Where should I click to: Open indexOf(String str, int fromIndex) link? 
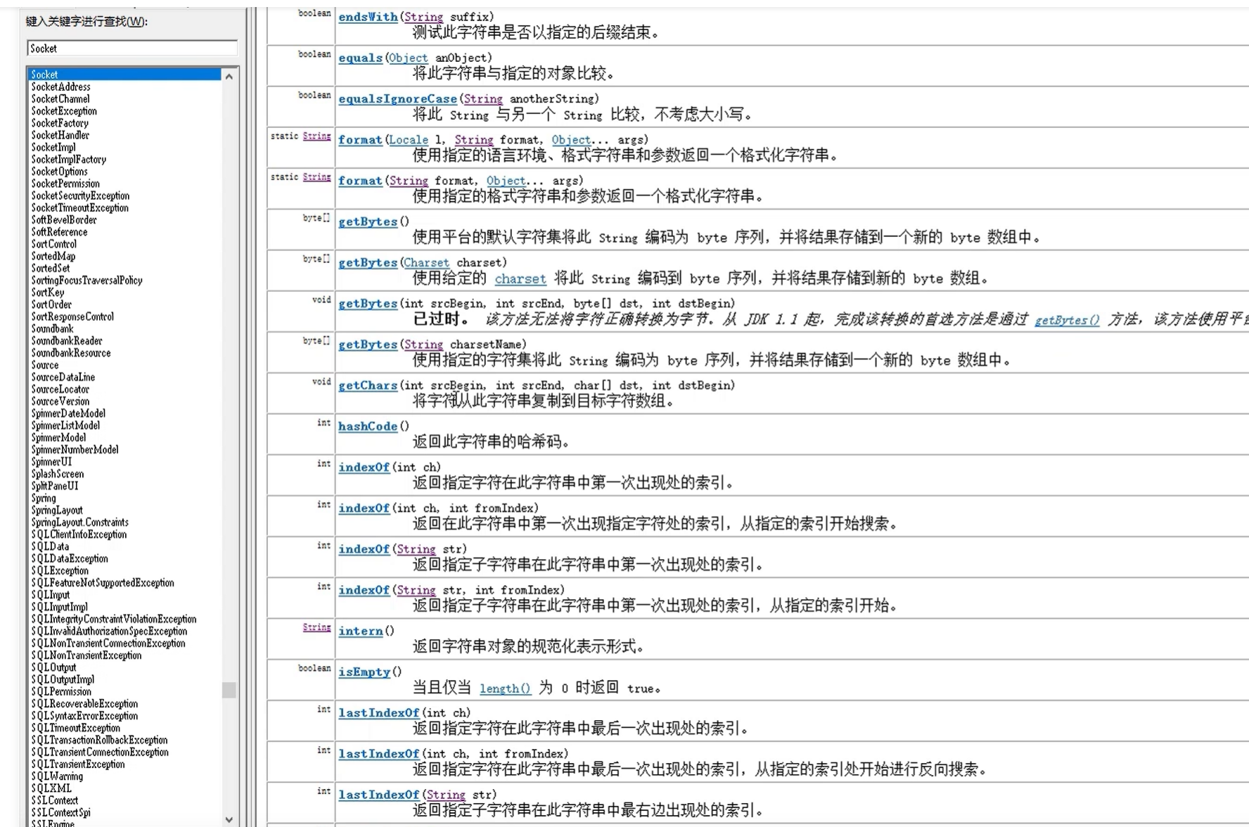tap(364, 590)
